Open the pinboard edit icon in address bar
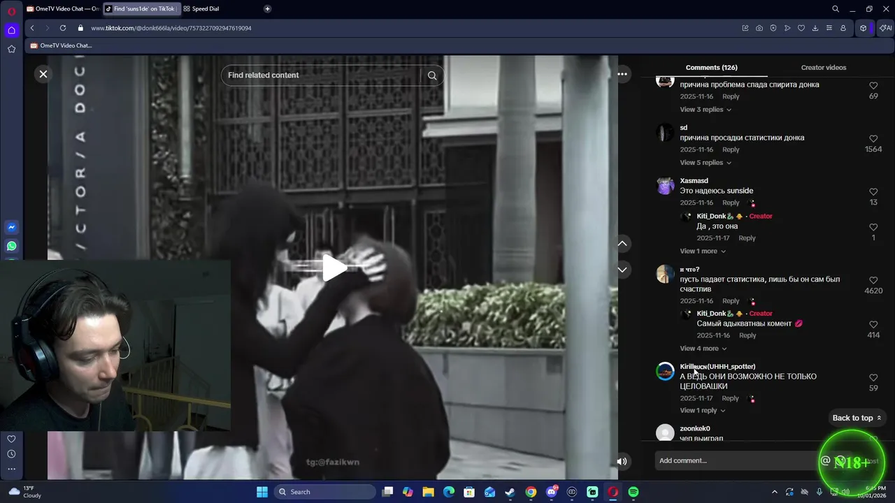895x503 pixels. (x=745, y=28)
